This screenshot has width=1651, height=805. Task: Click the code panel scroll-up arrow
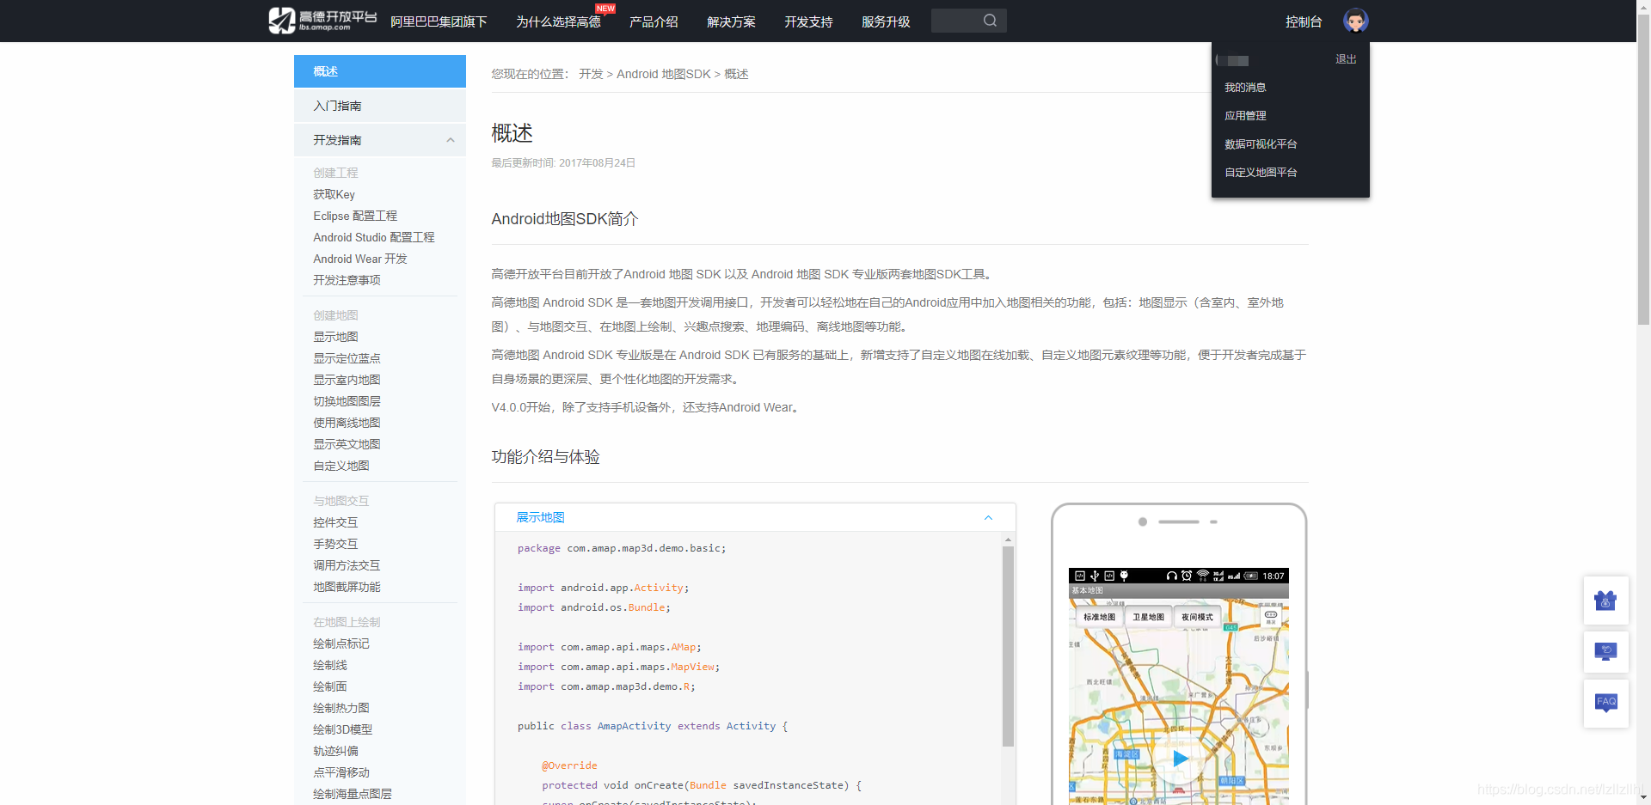tap(1008, 540)
